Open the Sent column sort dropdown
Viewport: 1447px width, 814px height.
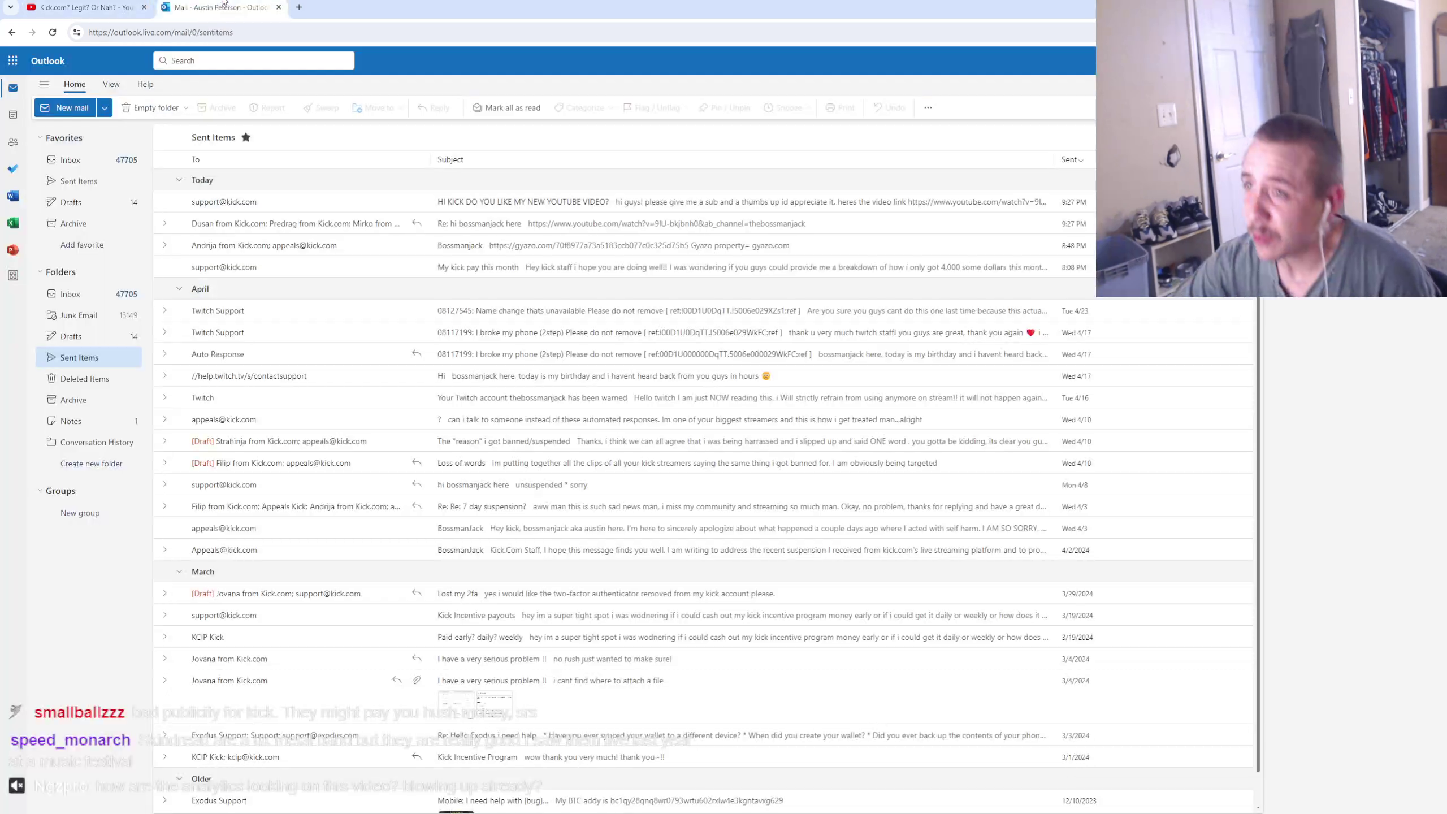click(1072, 159)
